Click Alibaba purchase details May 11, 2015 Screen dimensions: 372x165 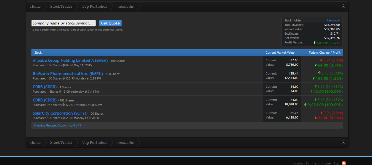point(62,65)
